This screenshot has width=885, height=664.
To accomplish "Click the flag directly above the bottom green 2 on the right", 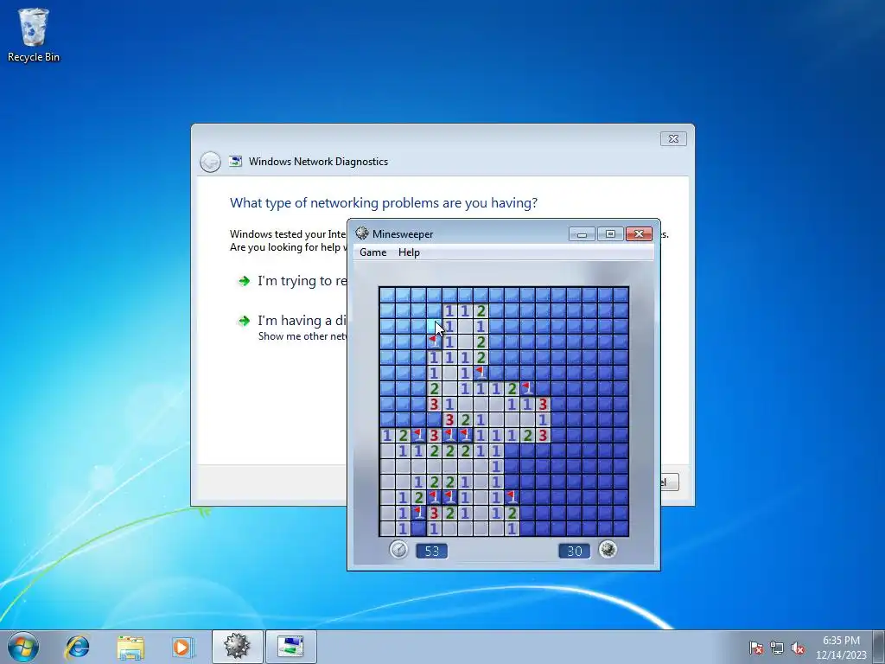I will click(x=512, y=497).
